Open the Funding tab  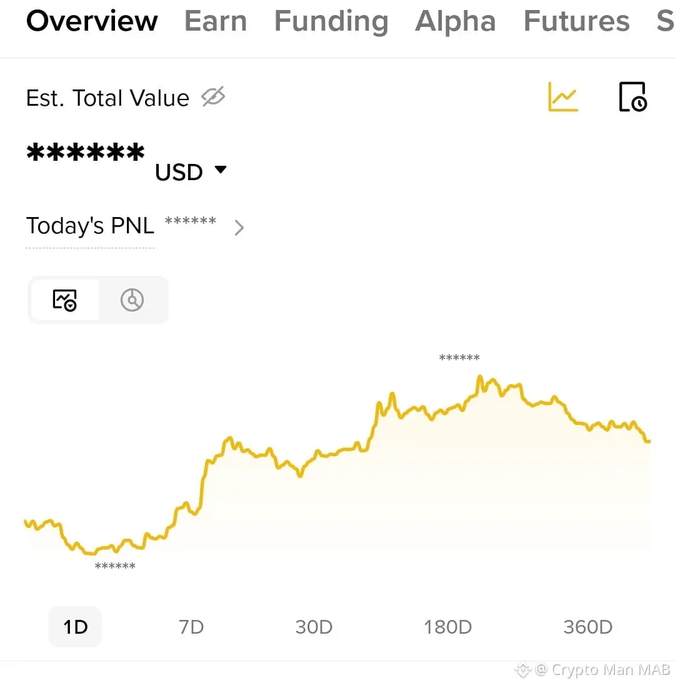[331, 21]
